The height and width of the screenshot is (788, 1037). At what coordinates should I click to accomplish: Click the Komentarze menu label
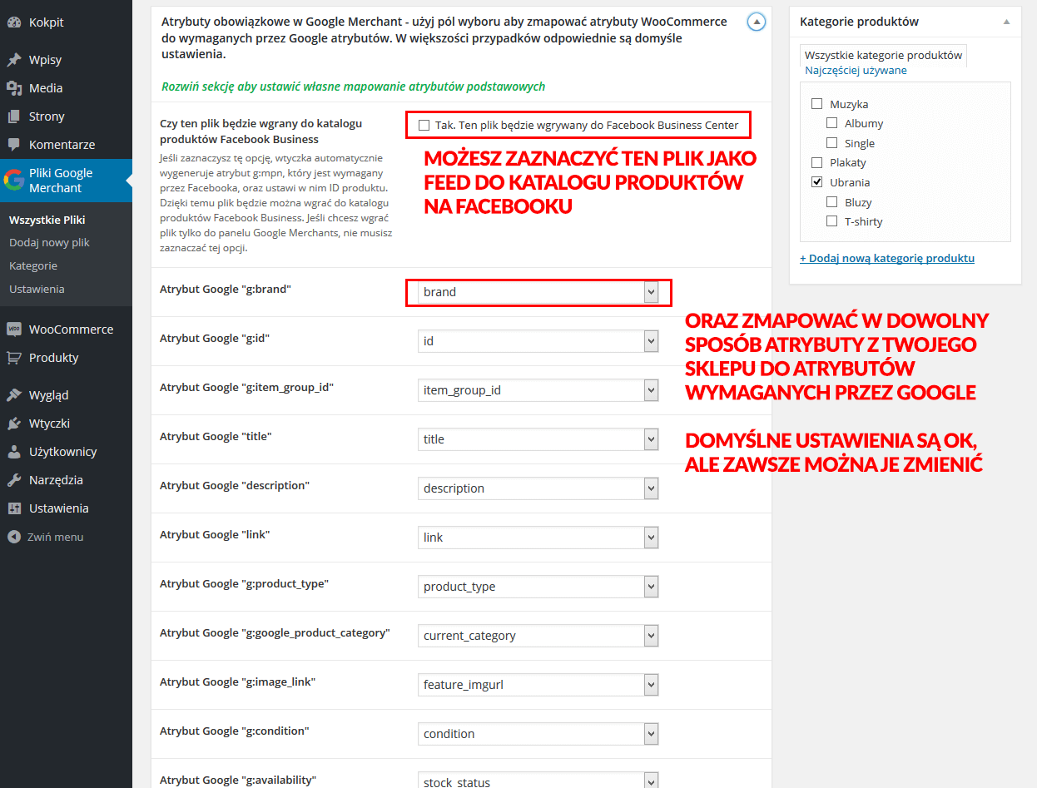tap(62, 145)
